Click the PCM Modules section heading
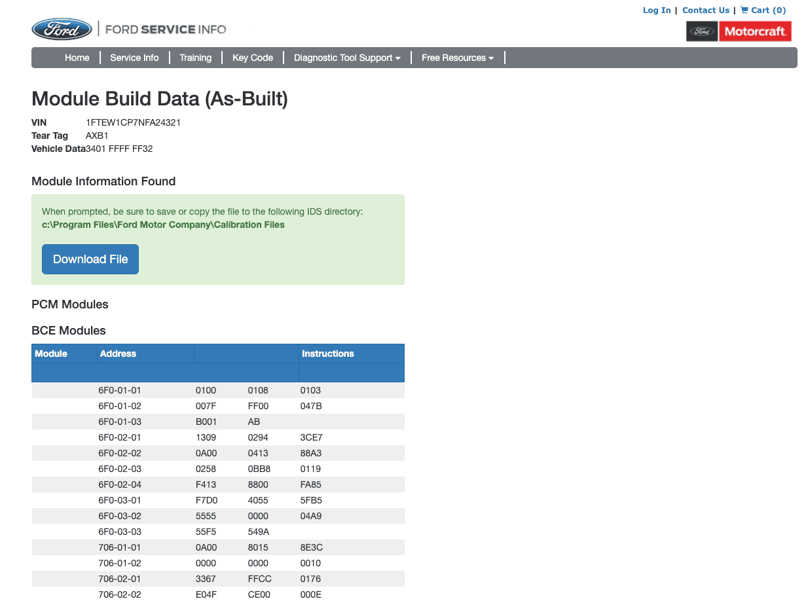808x601 pixels. [x=70, y=304]
